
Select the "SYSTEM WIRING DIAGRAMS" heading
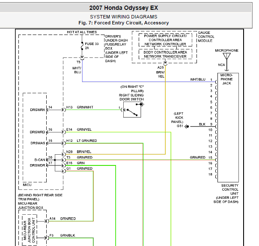[124, 17]
